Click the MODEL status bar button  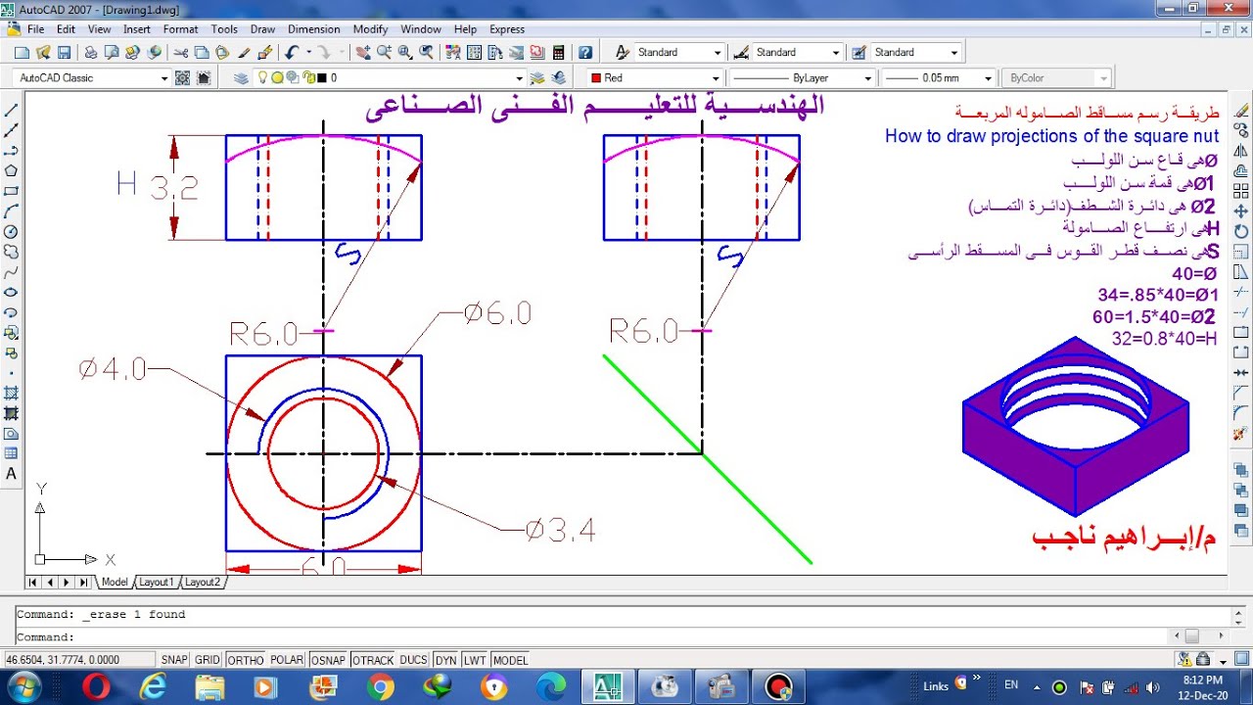pos(510,660)
